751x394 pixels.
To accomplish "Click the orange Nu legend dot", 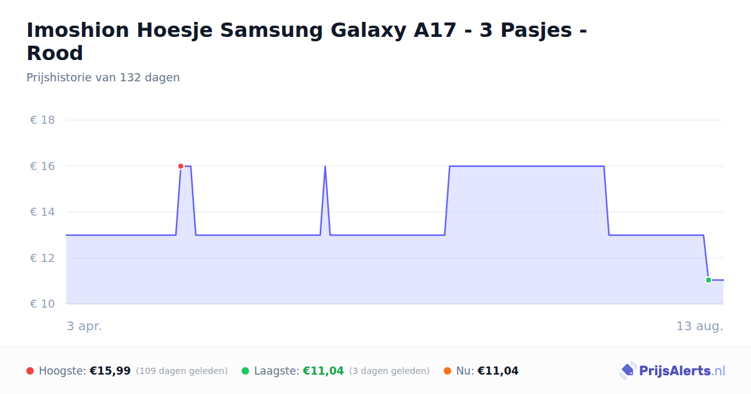I will click(447, 371).
